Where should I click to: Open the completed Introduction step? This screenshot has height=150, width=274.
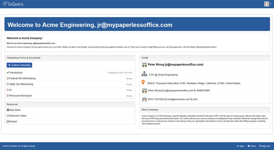click(16, 73)
